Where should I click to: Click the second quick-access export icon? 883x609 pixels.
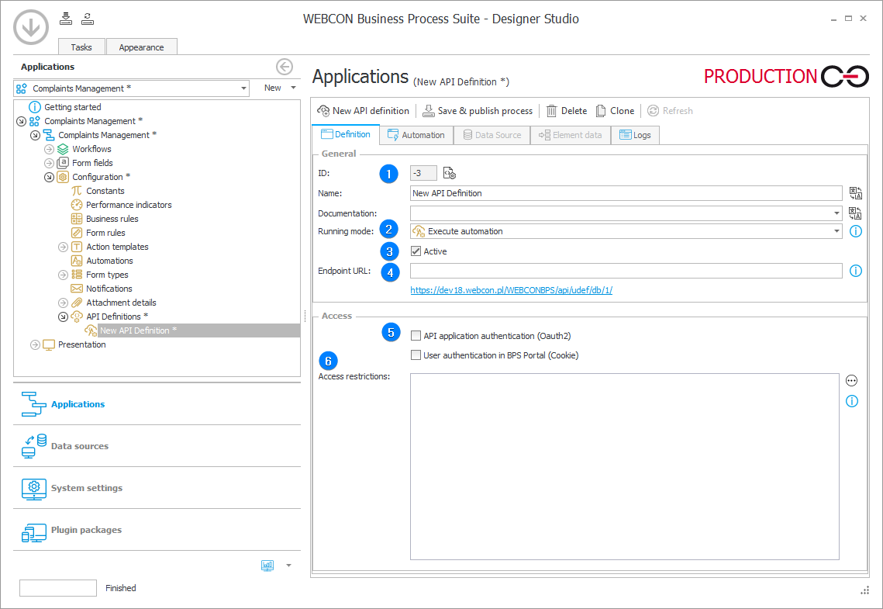[88, 19]
